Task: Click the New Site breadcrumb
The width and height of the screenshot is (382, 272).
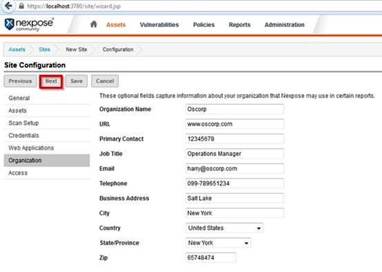Action: tap(76, 50)
